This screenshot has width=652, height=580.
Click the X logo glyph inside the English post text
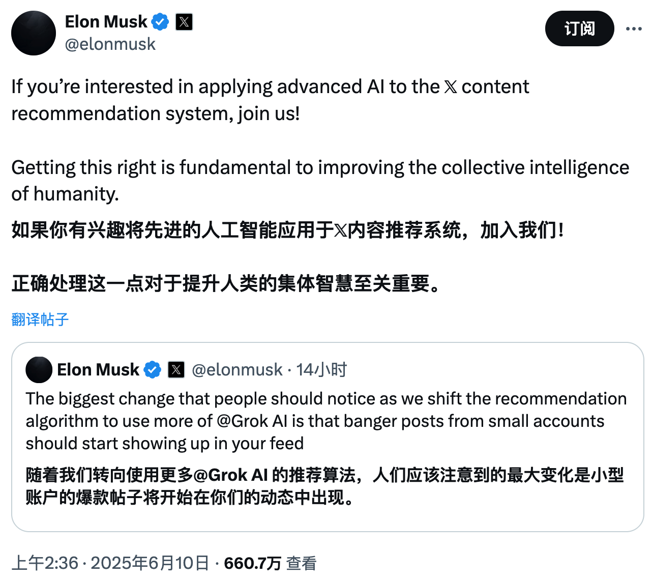click(451, 87)
